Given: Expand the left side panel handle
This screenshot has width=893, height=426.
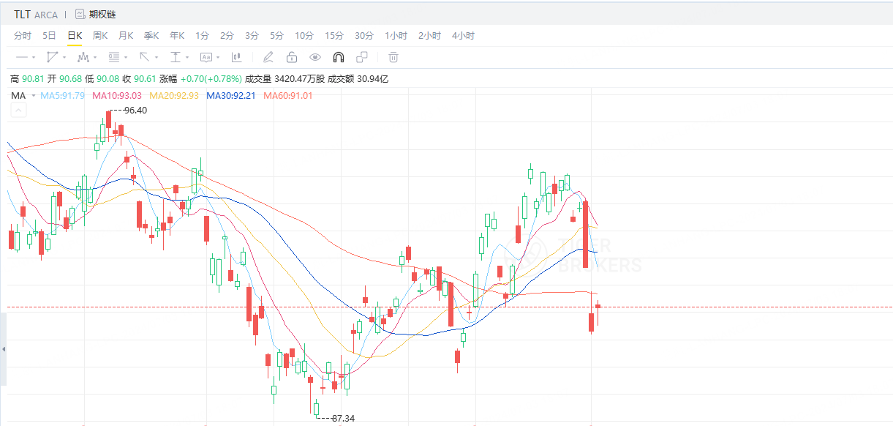Looking at the screenshot, I should tap(3, 349).
